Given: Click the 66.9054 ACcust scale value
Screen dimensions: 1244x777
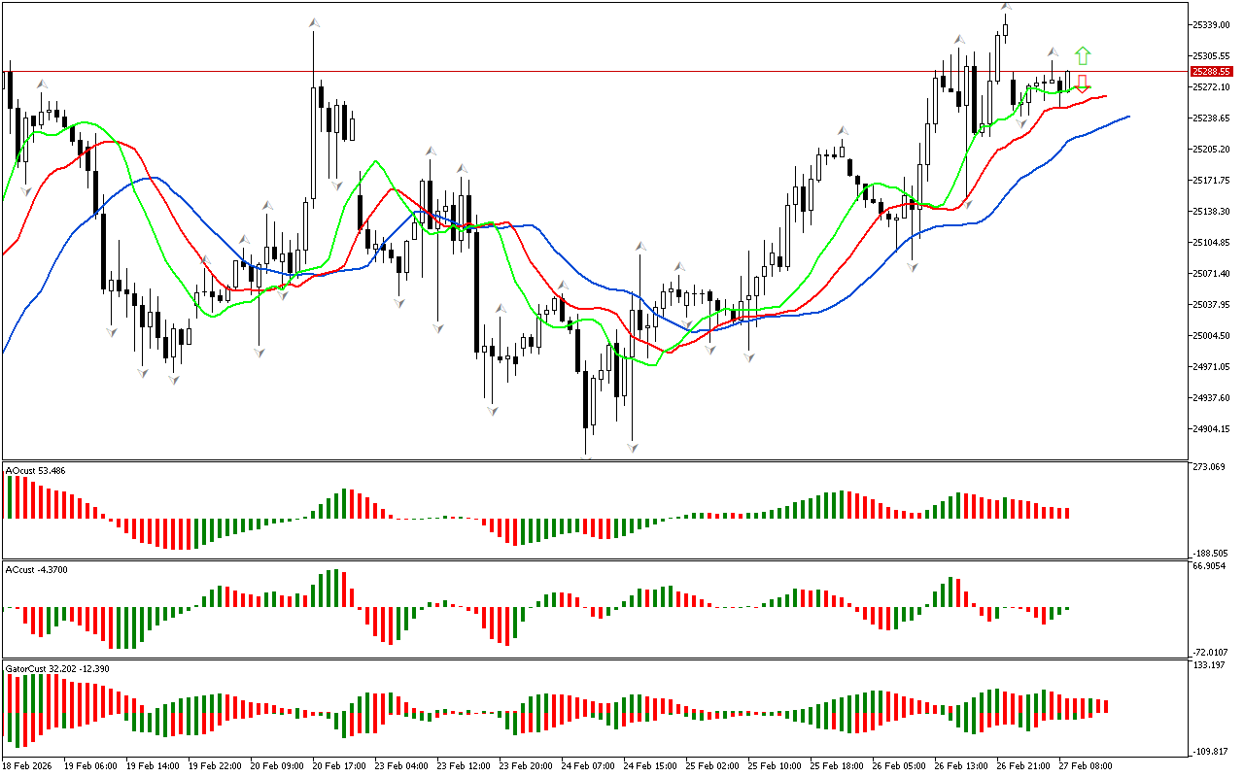Looking at the screenshot, I should tap(1210, 565).
